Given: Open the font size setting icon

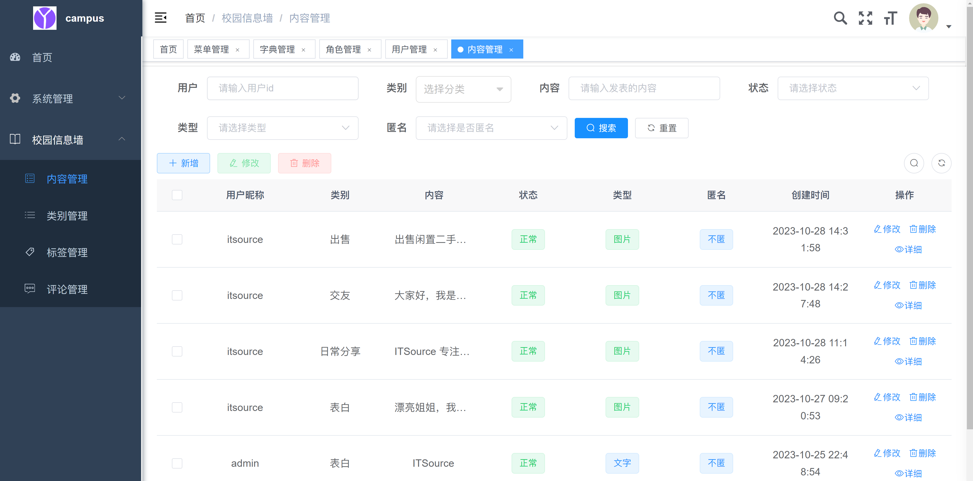Looking at the screenshot, I should point(890,18).
